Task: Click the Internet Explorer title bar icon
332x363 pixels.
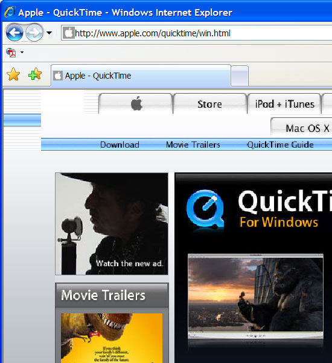Action: click(10, 12)
